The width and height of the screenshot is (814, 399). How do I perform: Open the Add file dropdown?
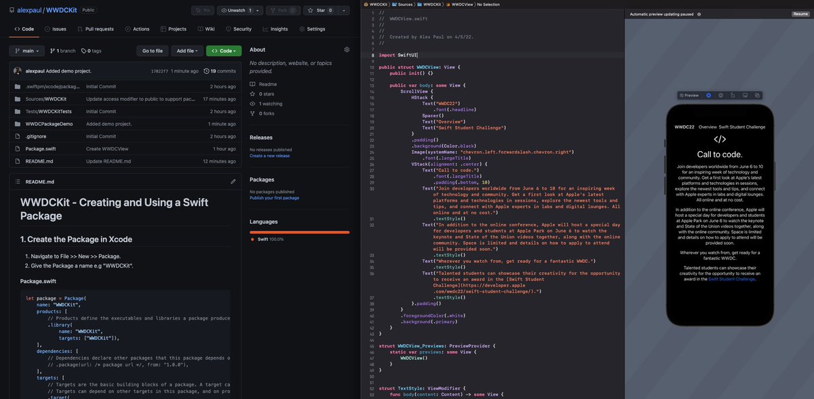(x=187, y=51)
